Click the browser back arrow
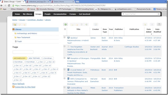The height and width of the screenshot is (95, 168). (2, 5)
